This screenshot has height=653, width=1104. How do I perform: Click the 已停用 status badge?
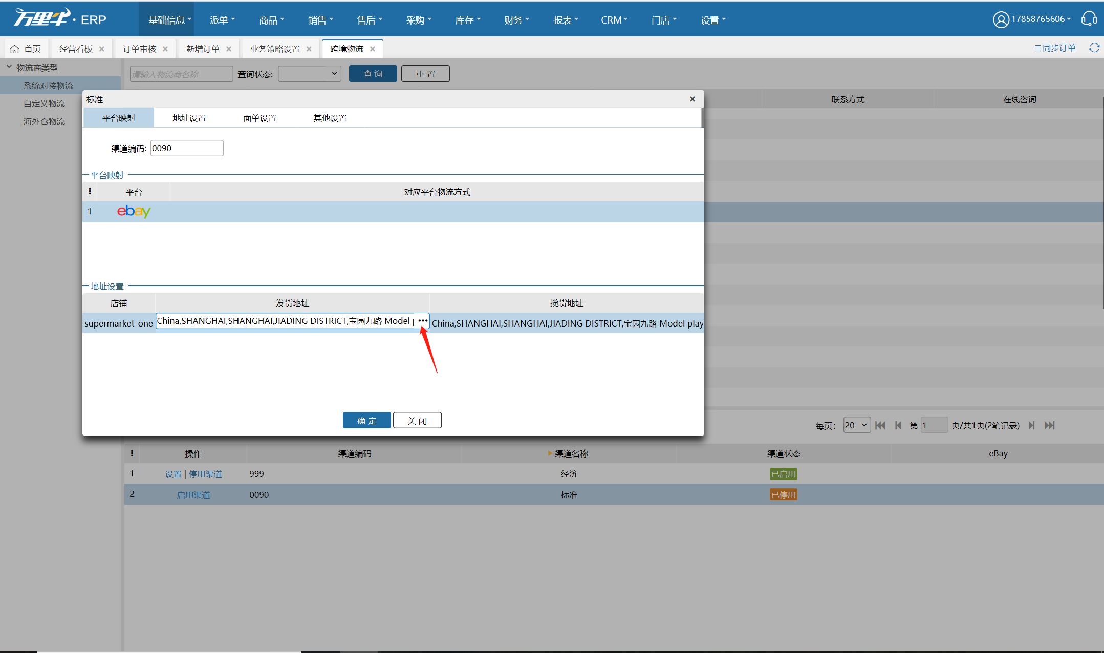(x=784, y=495)
